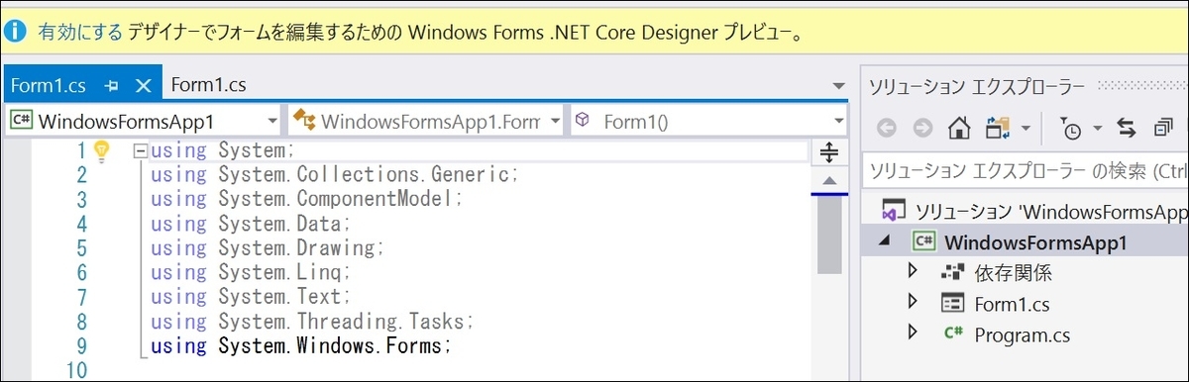This screenshot has width=1189, height=382.
Task: Click the Solution Explorer Forward button
Action: click(922, 128)
